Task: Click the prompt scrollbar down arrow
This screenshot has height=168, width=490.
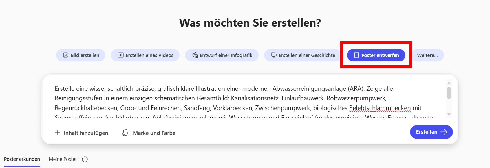Action: pyautogui.click(x=449, y=114)
